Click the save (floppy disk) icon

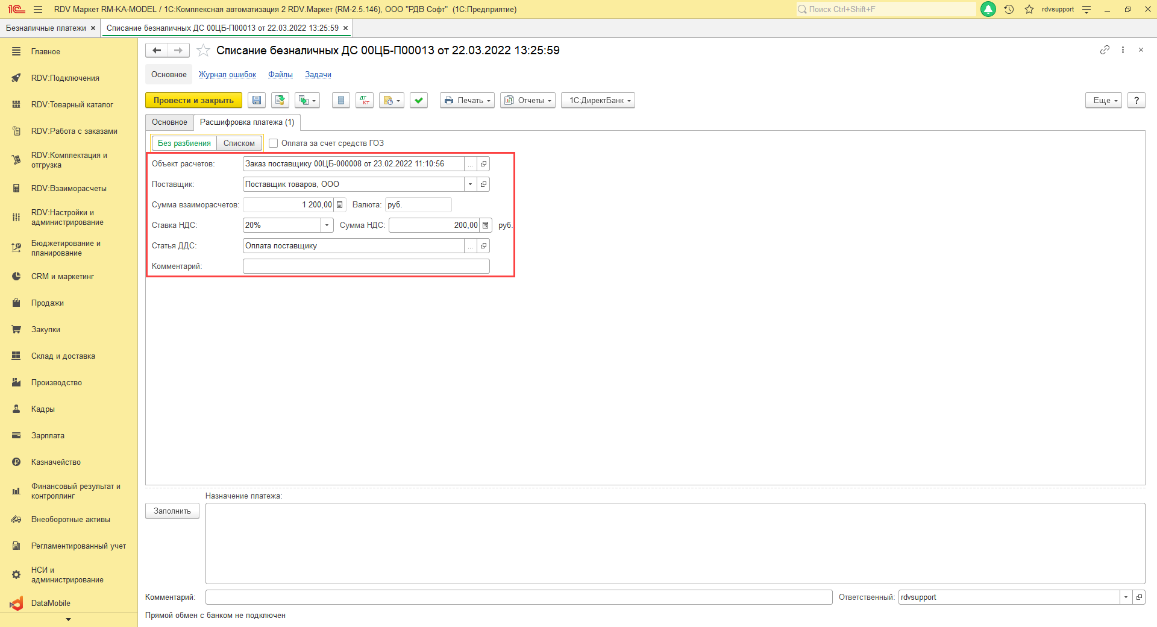257,101
